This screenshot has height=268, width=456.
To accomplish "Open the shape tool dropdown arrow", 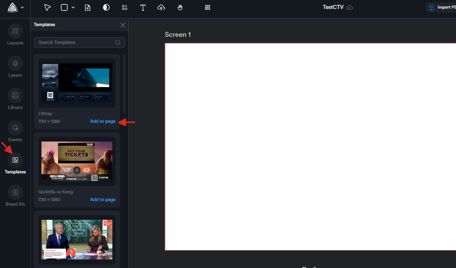I will tap(73, 7).
